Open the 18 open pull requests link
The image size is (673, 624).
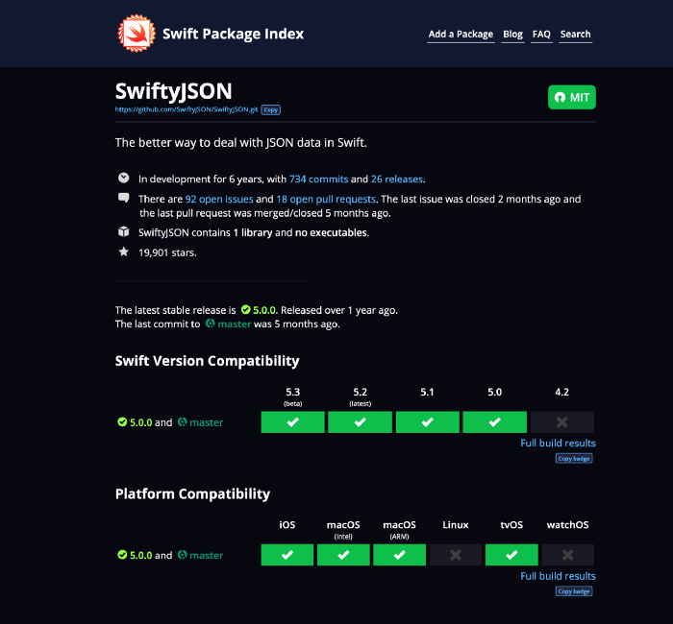324,199
